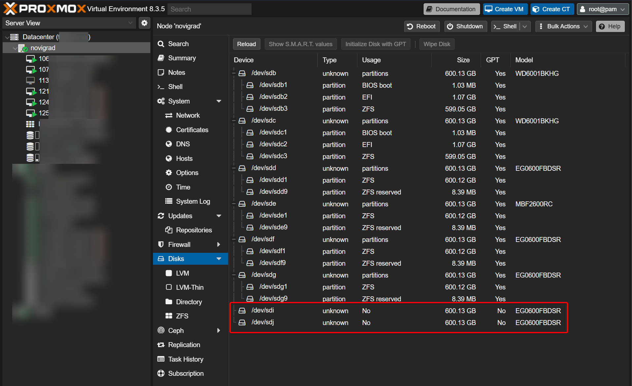
Task: Click the /dev/sdi disk icon
Action: 242,311
